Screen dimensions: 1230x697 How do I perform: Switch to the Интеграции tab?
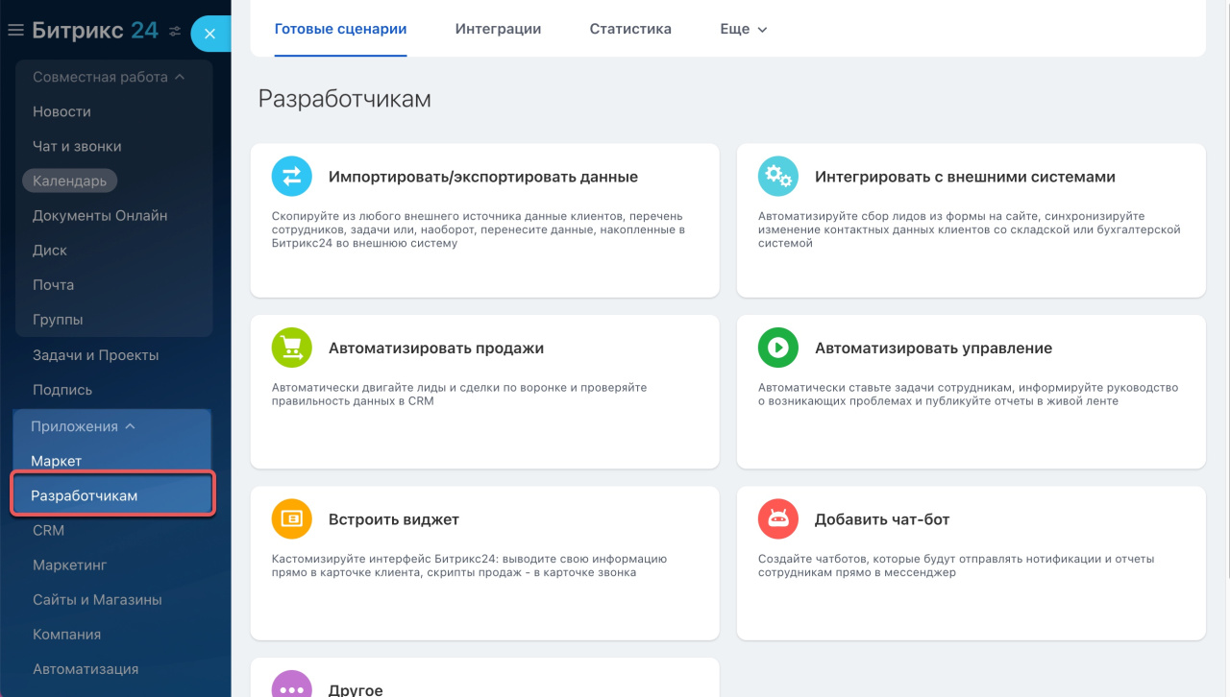tap(498, 29)
